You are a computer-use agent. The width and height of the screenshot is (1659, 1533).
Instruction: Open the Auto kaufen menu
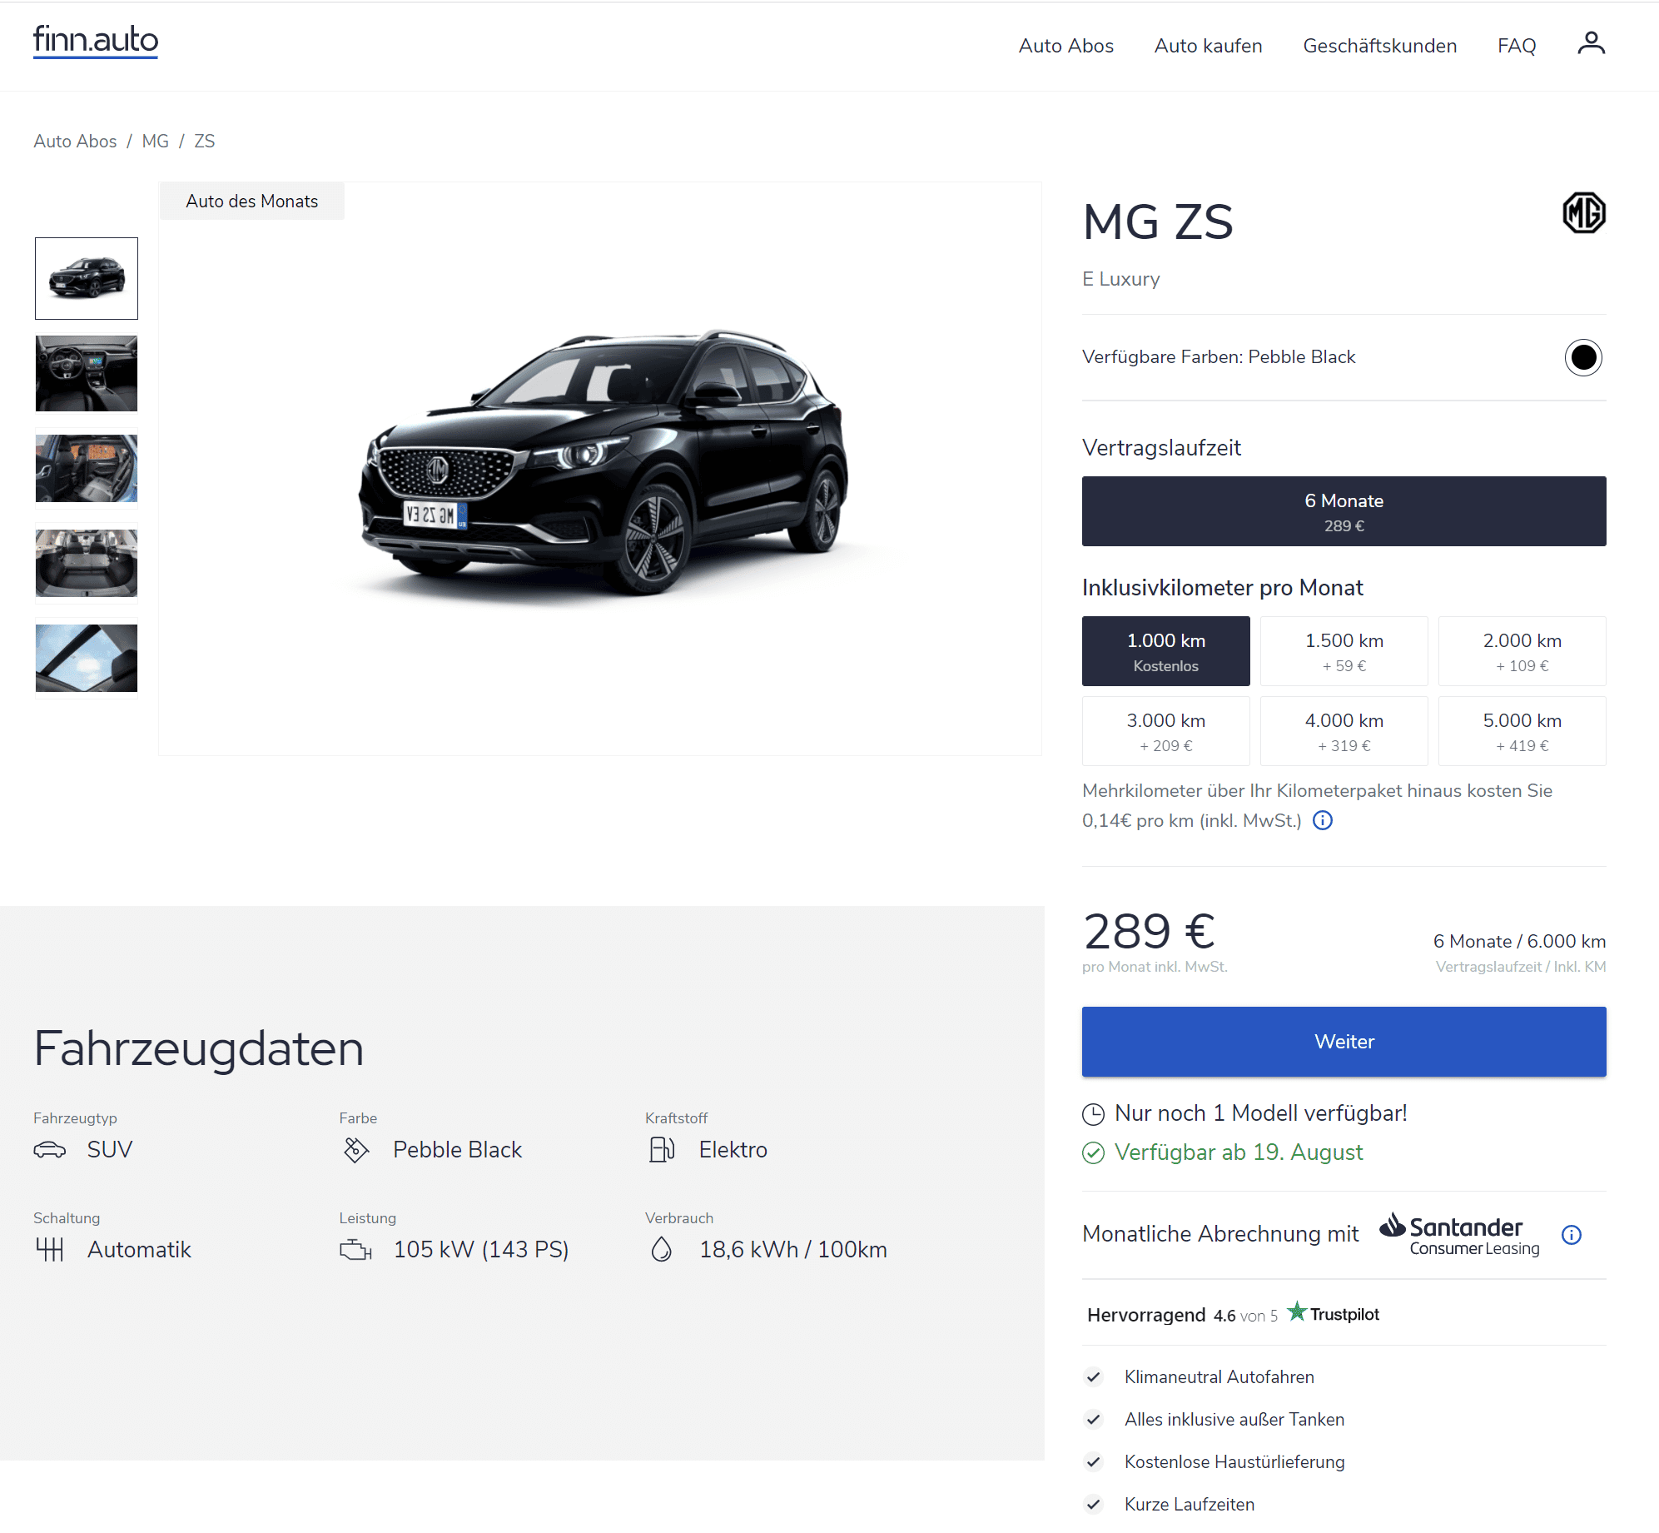point(1208,46)
